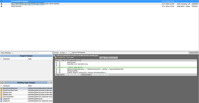Select the 'Uncommitted changes' row text

click(20, 1)
